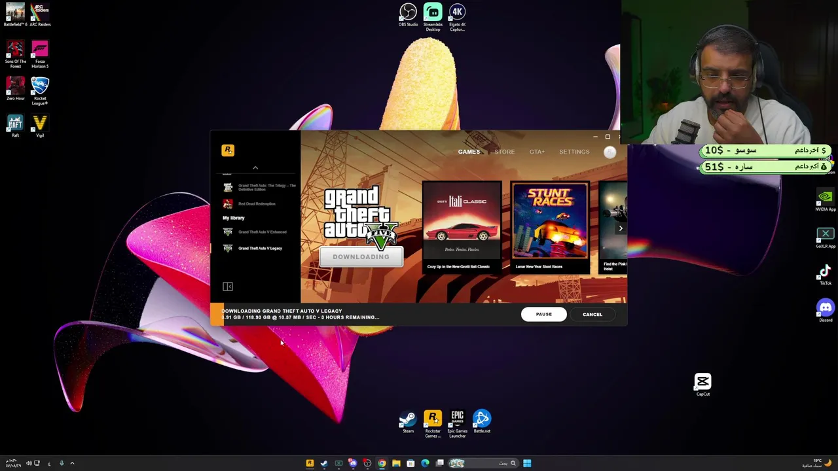This screenshot has width=838, height=471.
Task: Open the Grotti Itali Classic news card
Action: (462, 226)
